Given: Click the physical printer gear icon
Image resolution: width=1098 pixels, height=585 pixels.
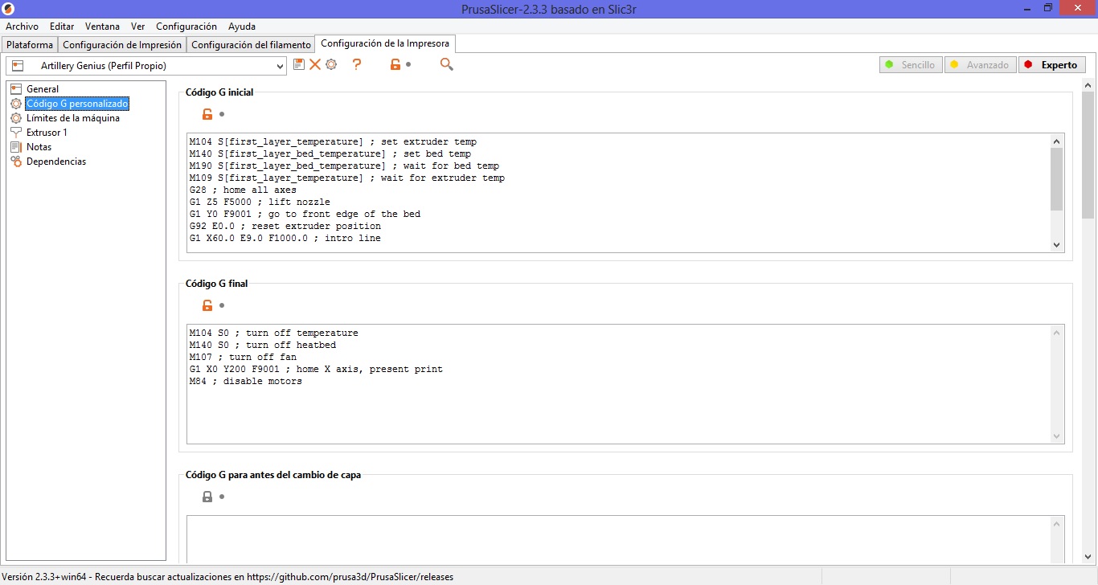Looking at the screenshot, I should (x=331, y=64).
